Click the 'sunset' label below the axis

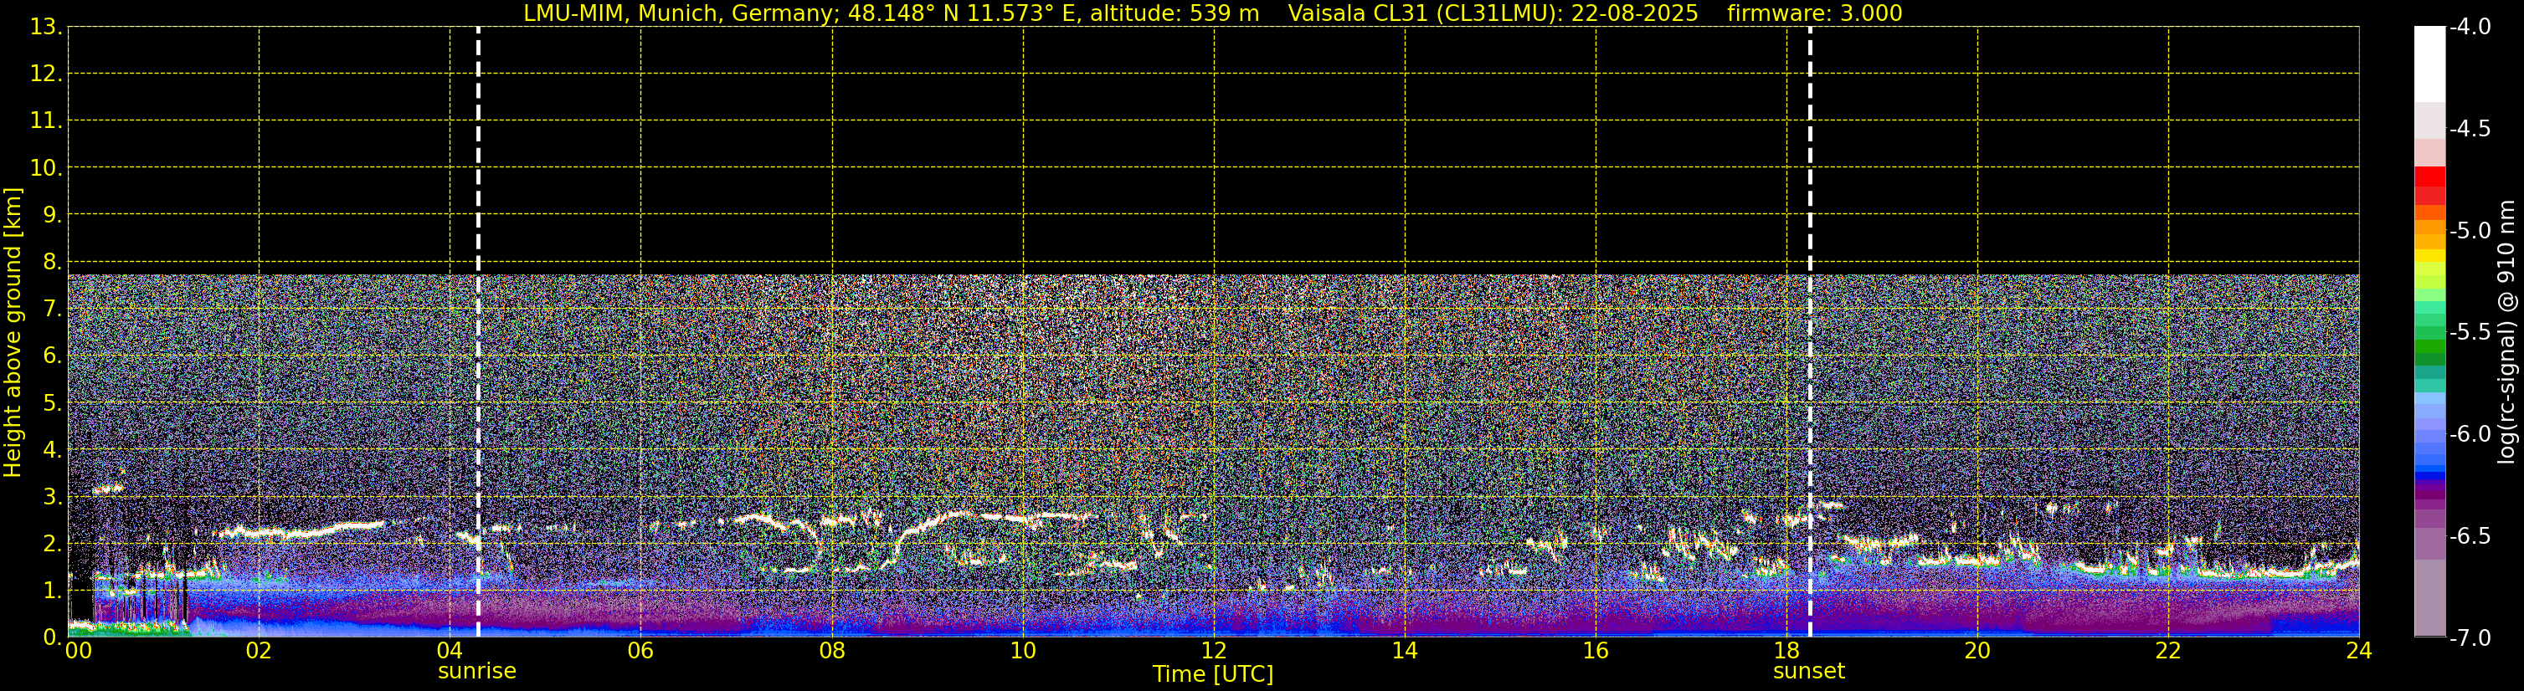pos(1809,672)
